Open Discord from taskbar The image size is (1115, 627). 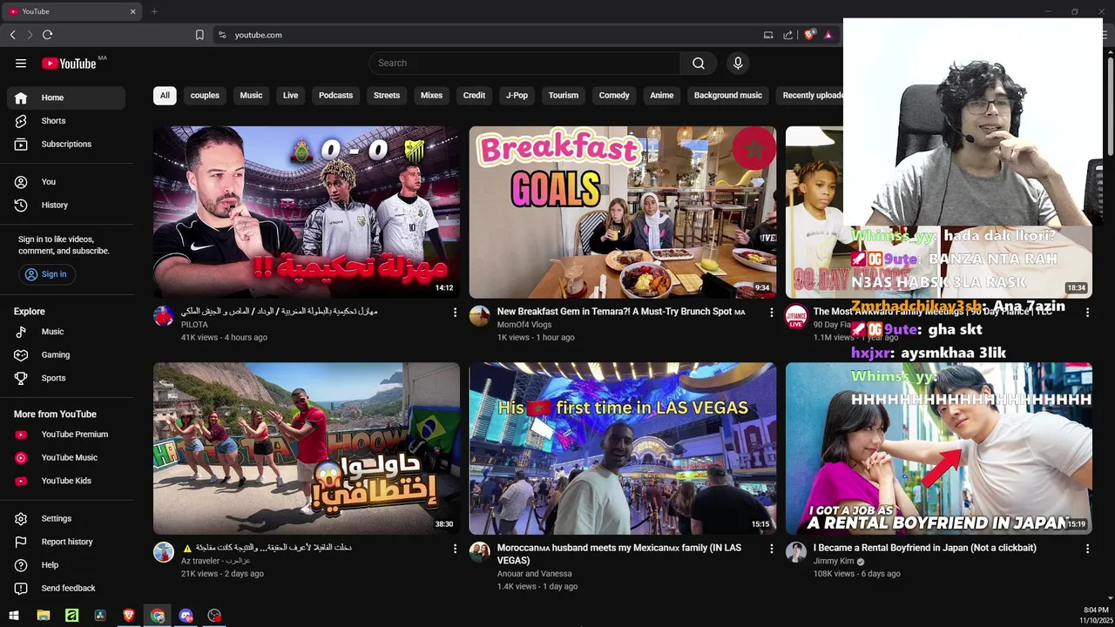coord(186,616)
